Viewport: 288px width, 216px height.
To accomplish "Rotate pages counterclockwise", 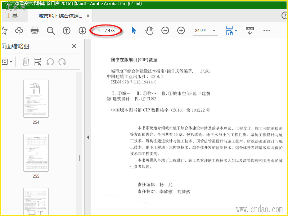I will coord(50,62).
